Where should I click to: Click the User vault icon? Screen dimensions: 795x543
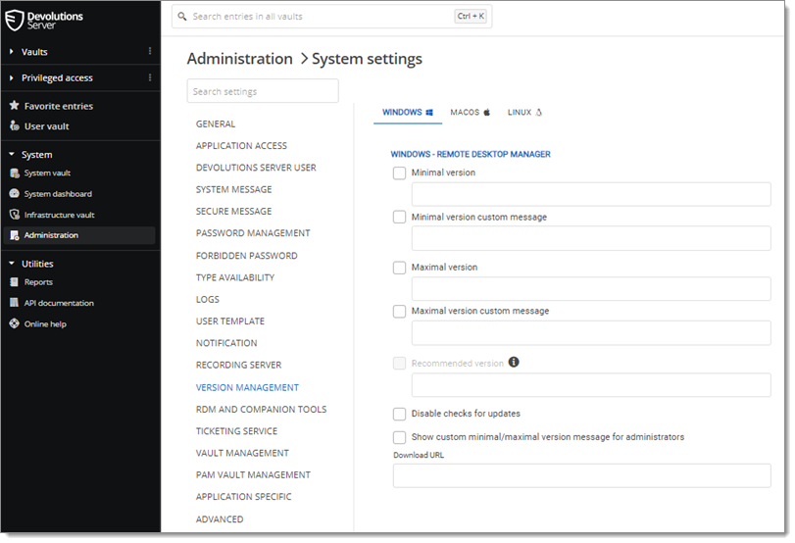14,125
